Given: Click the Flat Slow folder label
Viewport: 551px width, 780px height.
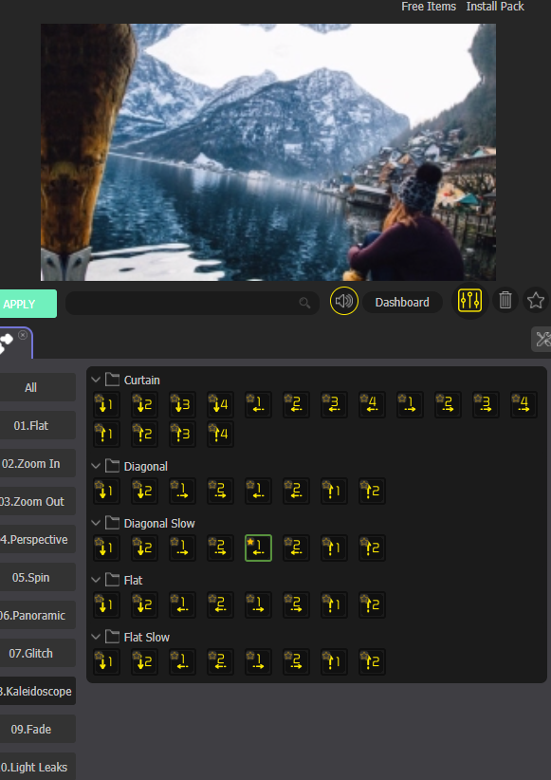Looking at the screenshot, I should [x=147, y=638].
